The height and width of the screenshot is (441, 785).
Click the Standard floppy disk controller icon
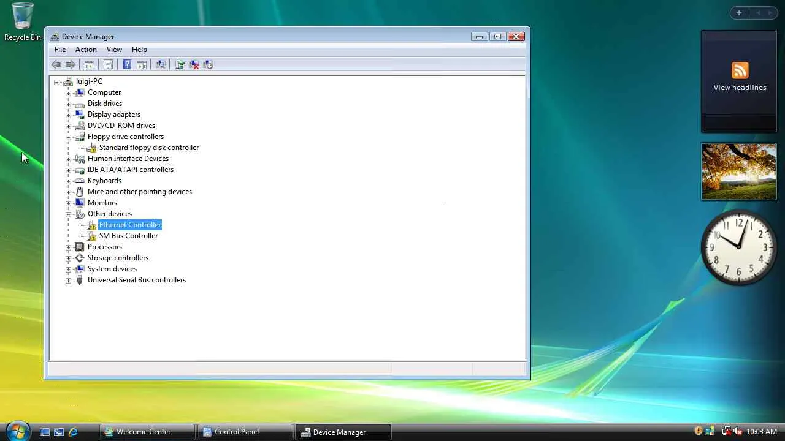[x=91, y=148]
